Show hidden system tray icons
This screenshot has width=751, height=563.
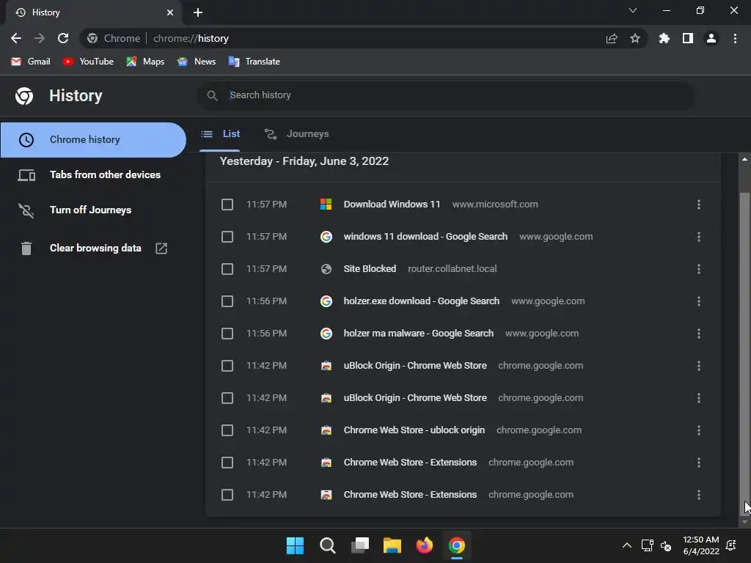click(626, 545)
